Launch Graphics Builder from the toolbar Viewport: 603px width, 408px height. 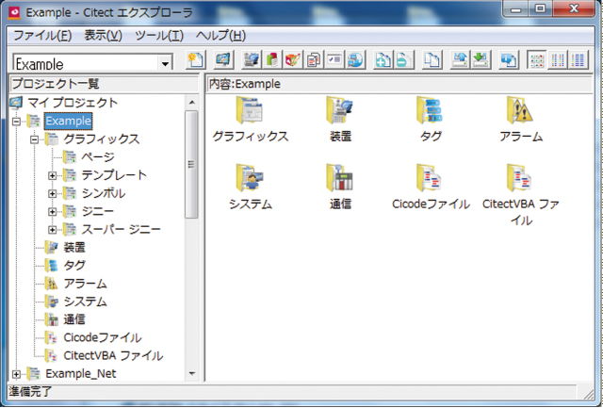(293, 60)
